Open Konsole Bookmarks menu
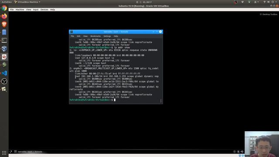This screenshot has width=279, height=157. click(95, 36)
